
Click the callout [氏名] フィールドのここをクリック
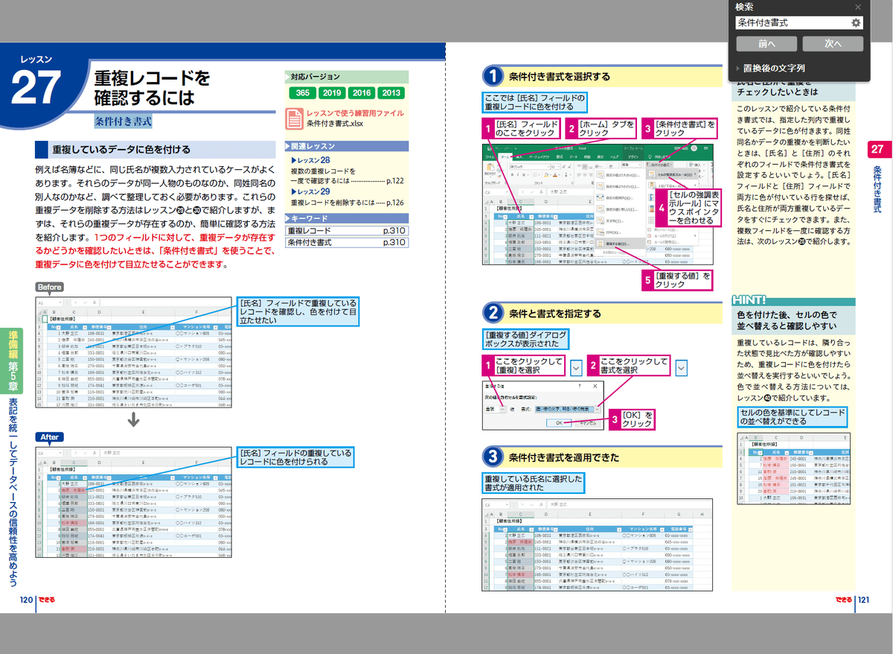coord(522,128)
